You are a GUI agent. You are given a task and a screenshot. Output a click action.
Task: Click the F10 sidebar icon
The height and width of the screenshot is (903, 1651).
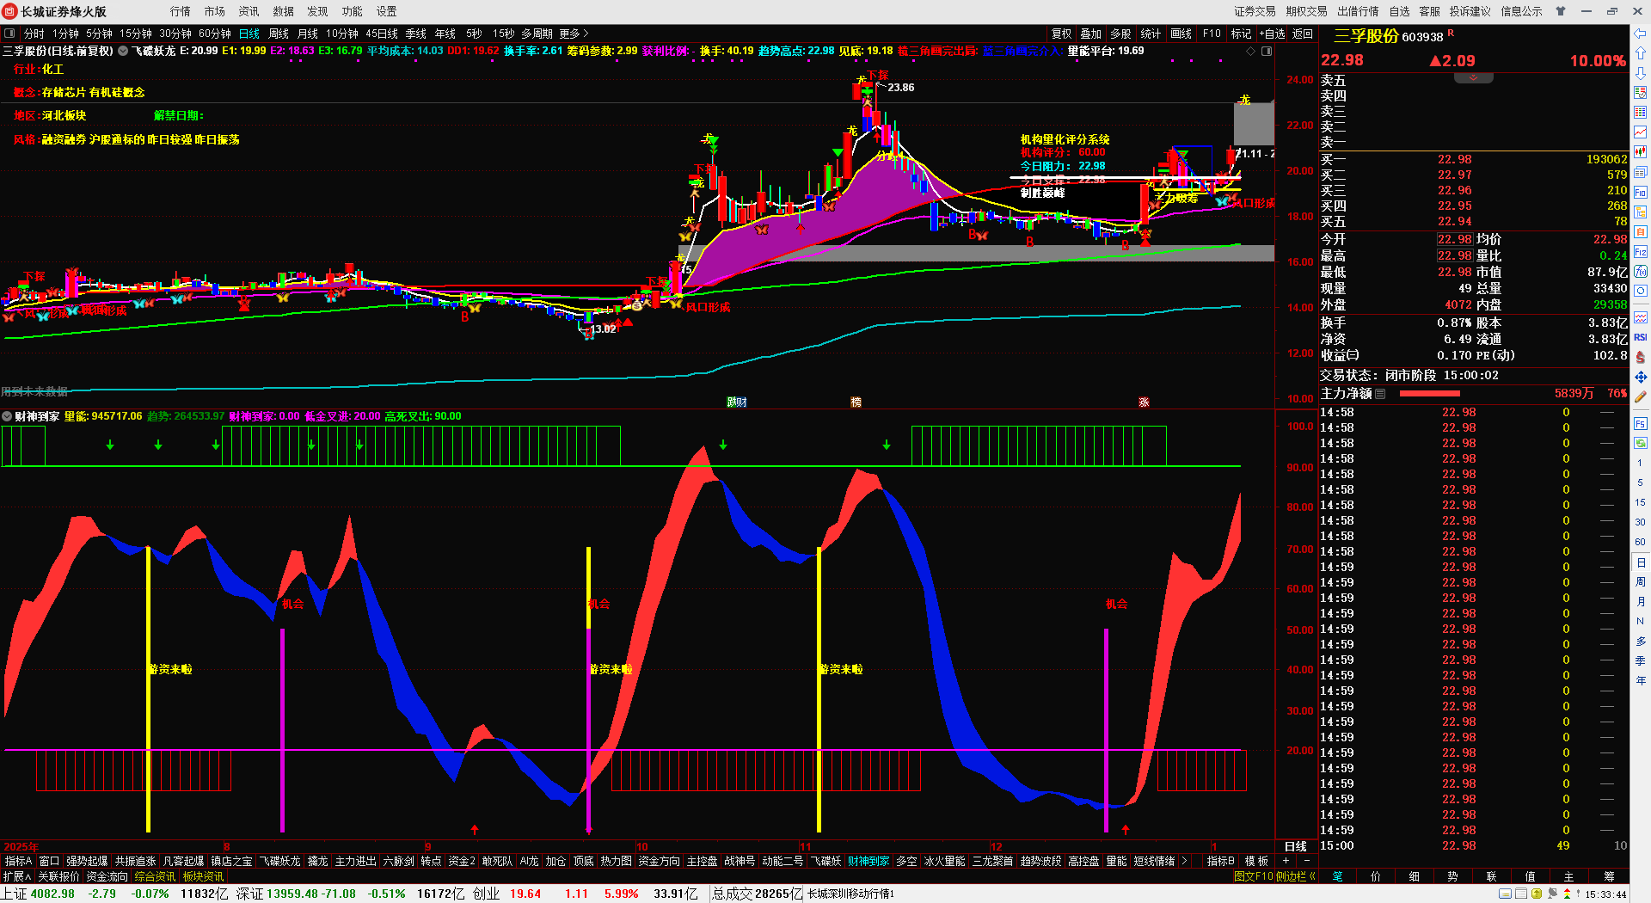pos(1641,192)
